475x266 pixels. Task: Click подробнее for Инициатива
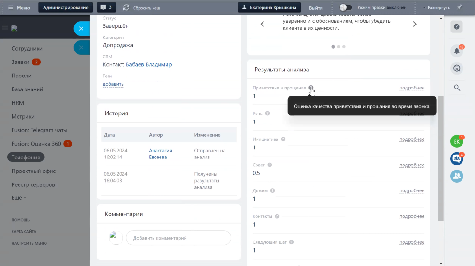pyautogui.click(x=412, y=139)
